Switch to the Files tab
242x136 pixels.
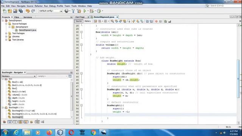(x=17, y=17)
